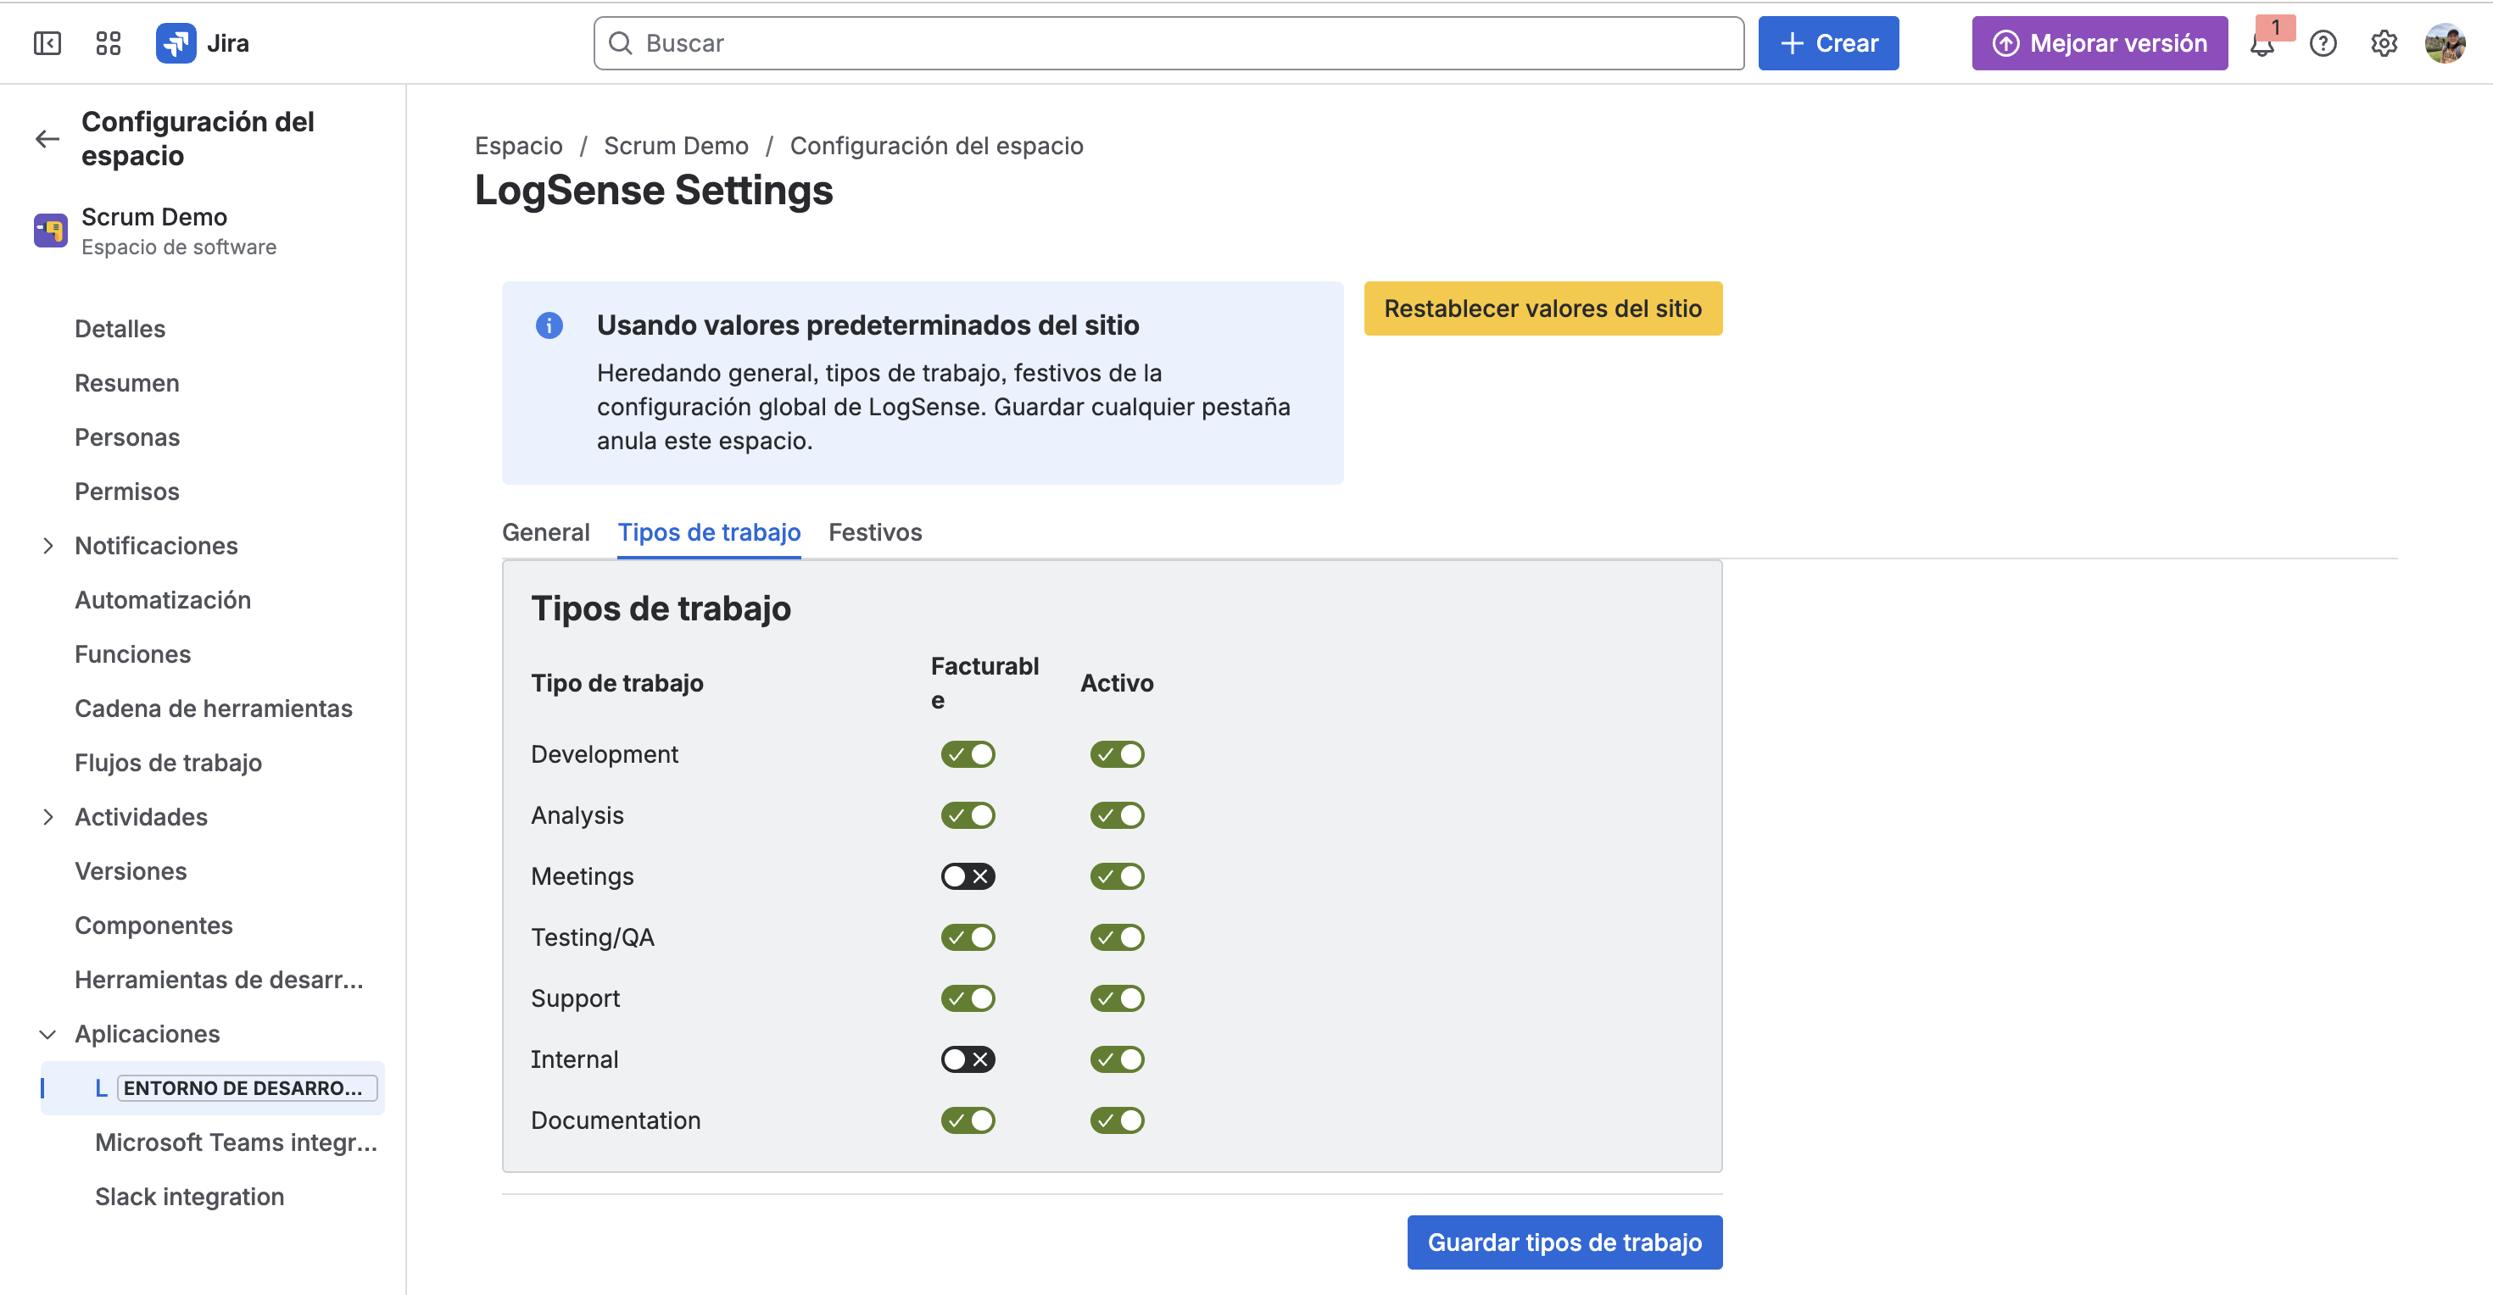Click the Scrum Demo space name
The height and width of the screenshot is (1295, 2493).
pos(153,217)
